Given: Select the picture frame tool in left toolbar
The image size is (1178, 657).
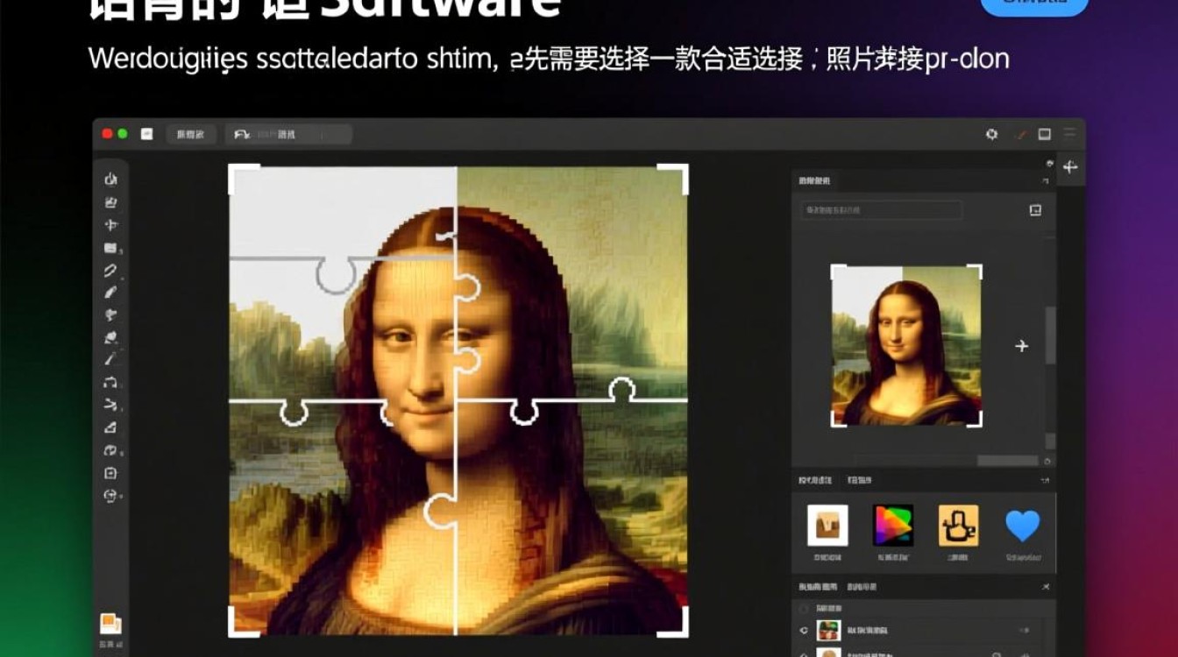Looking at the screenshot, I should coord(110,202).
